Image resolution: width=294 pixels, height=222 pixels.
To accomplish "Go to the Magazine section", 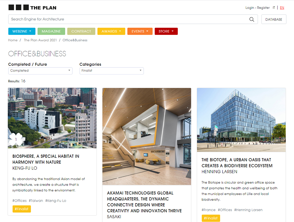I will coord(51,31).
